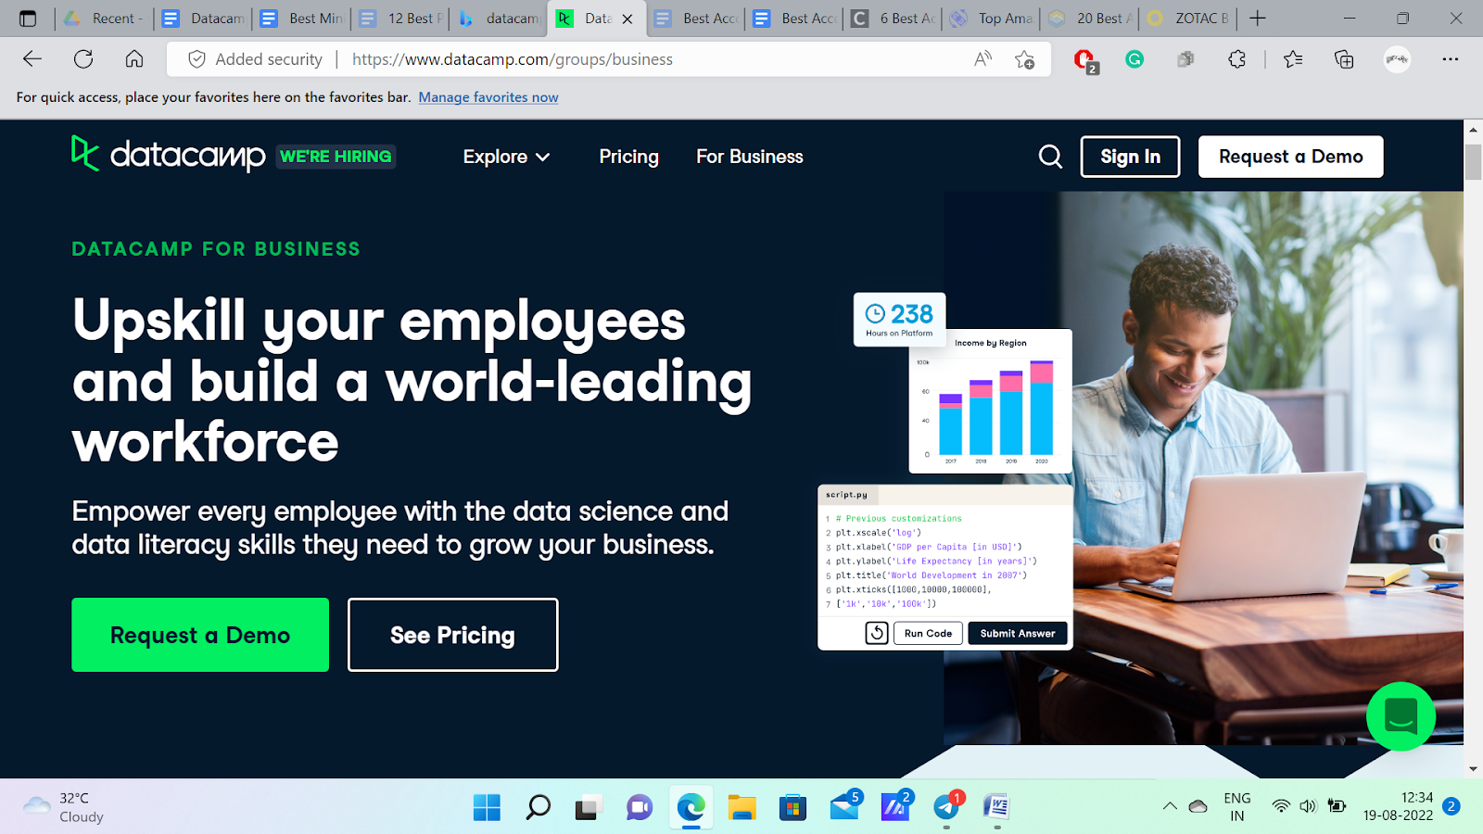
Task: Open the clock and calendar flyout
Action: [1398, 807]
